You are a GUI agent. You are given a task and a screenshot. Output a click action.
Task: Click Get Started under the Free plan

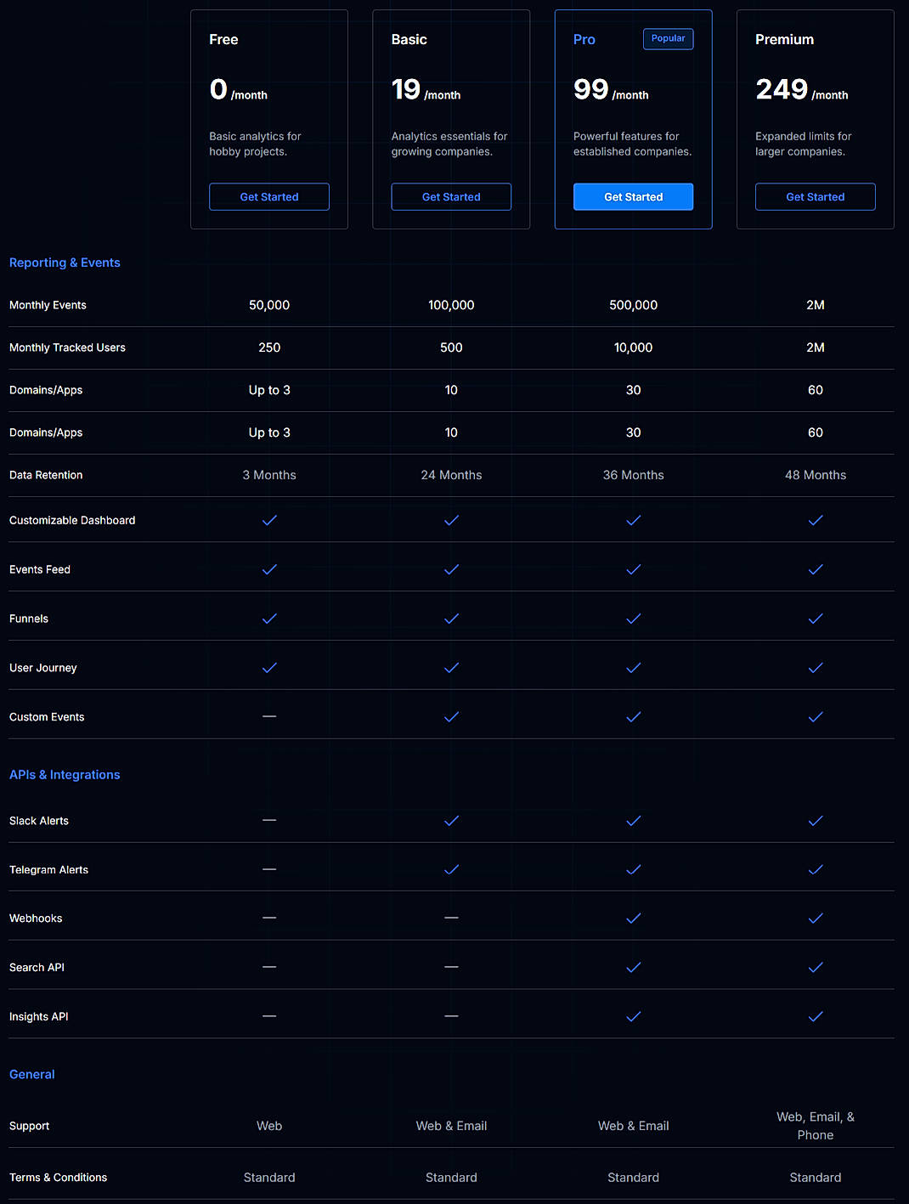(269, 196)
